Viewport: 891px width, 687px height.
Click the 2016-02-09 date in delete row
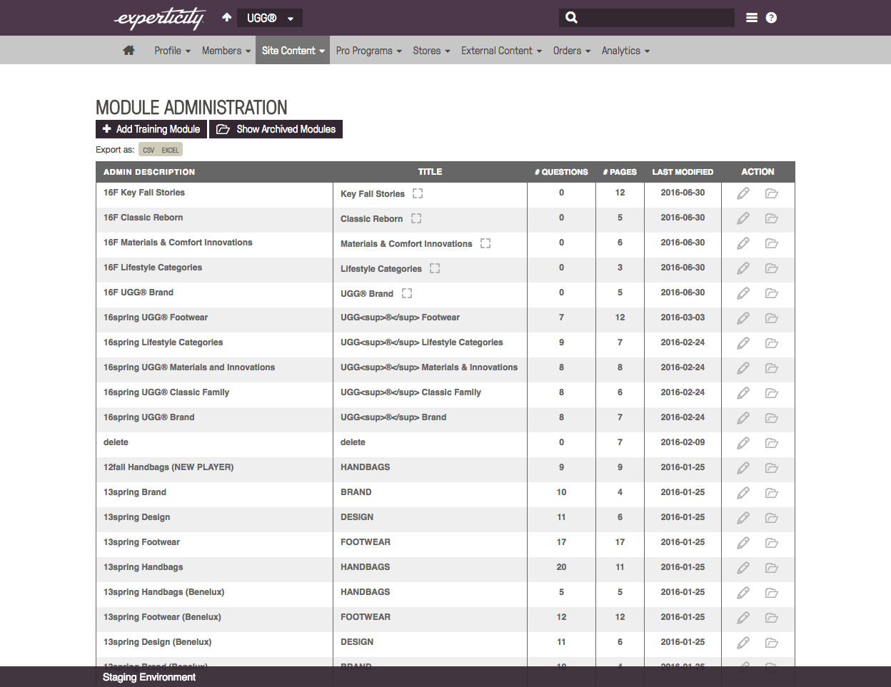click(683, 442)
